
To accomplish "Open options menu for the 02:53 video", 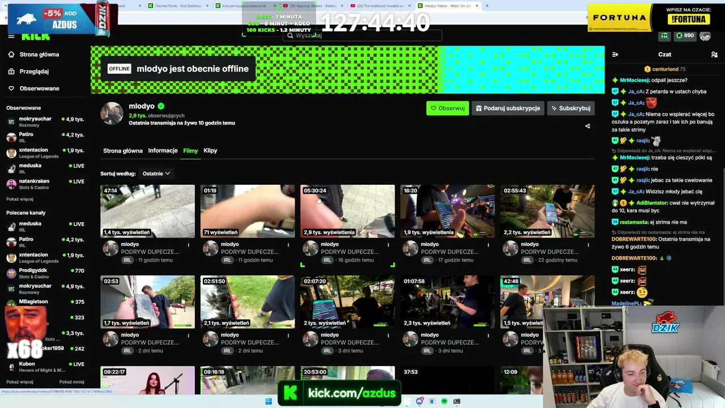I will [189, 335].
